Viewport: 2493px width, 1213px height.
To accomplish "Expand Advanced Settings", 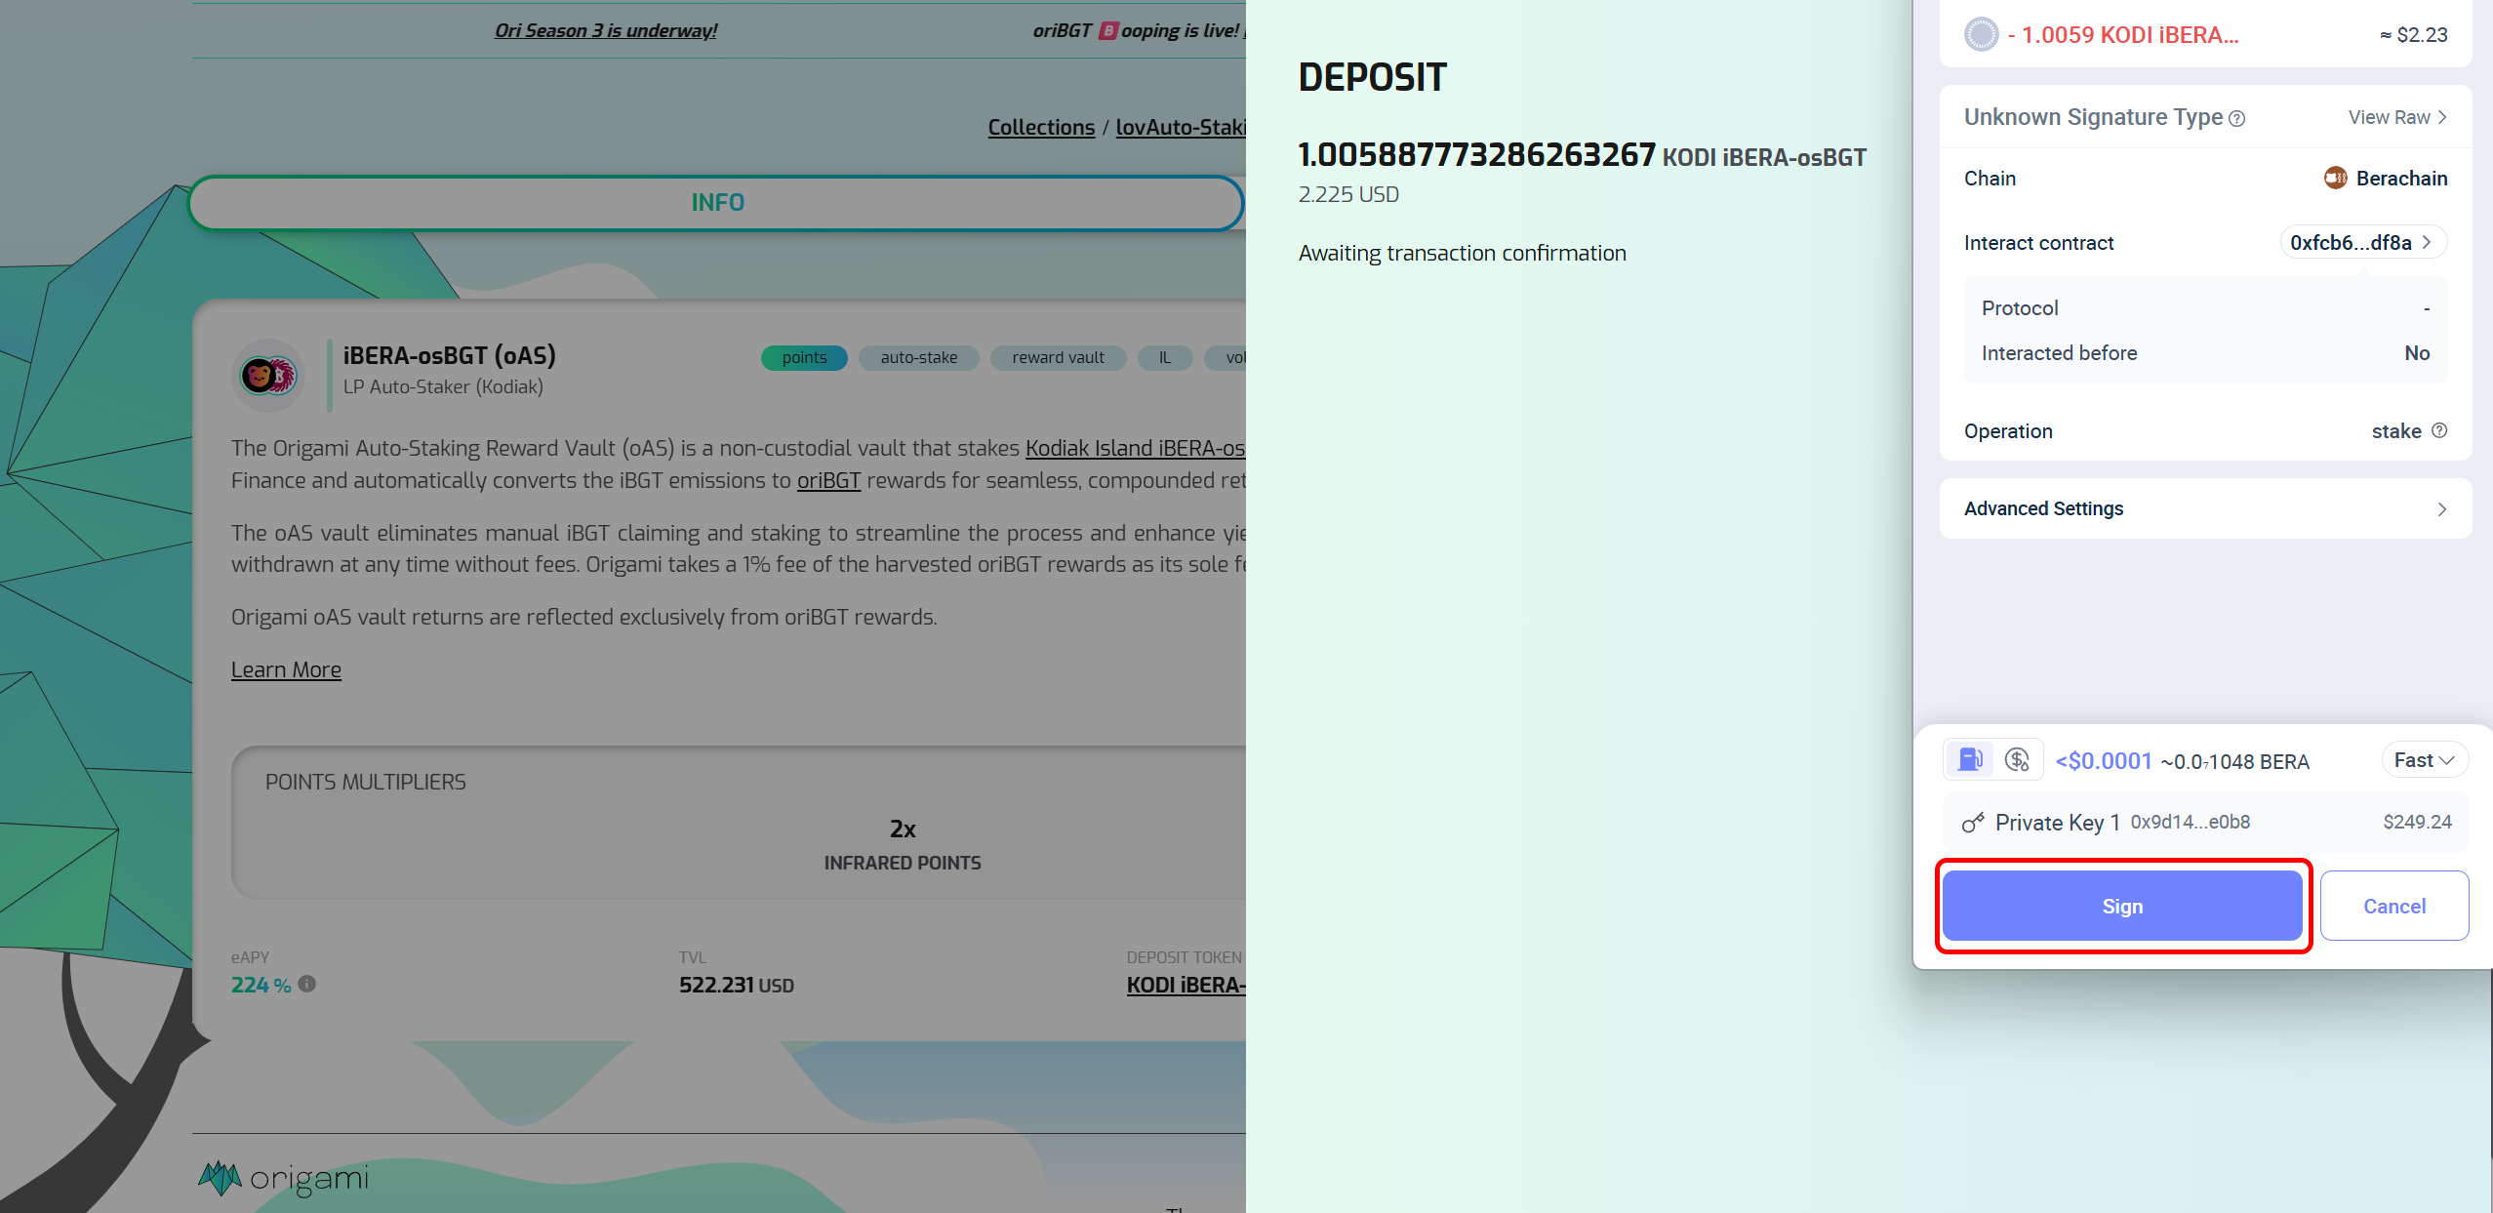I will 2205,508.
